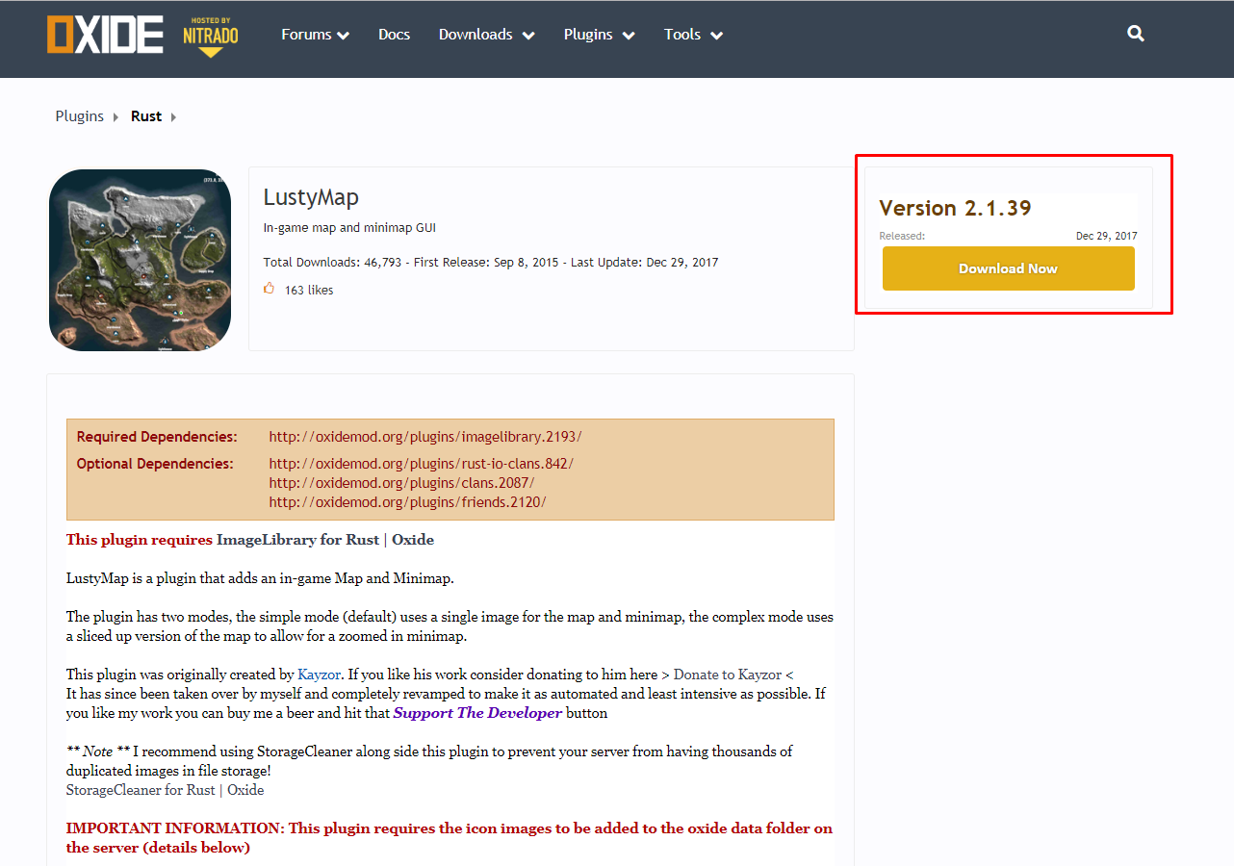Viewport: 1234px width, 866px height.
Task: Open the Docs menu item
Action: pyautogui.click(x=394, y=35)
